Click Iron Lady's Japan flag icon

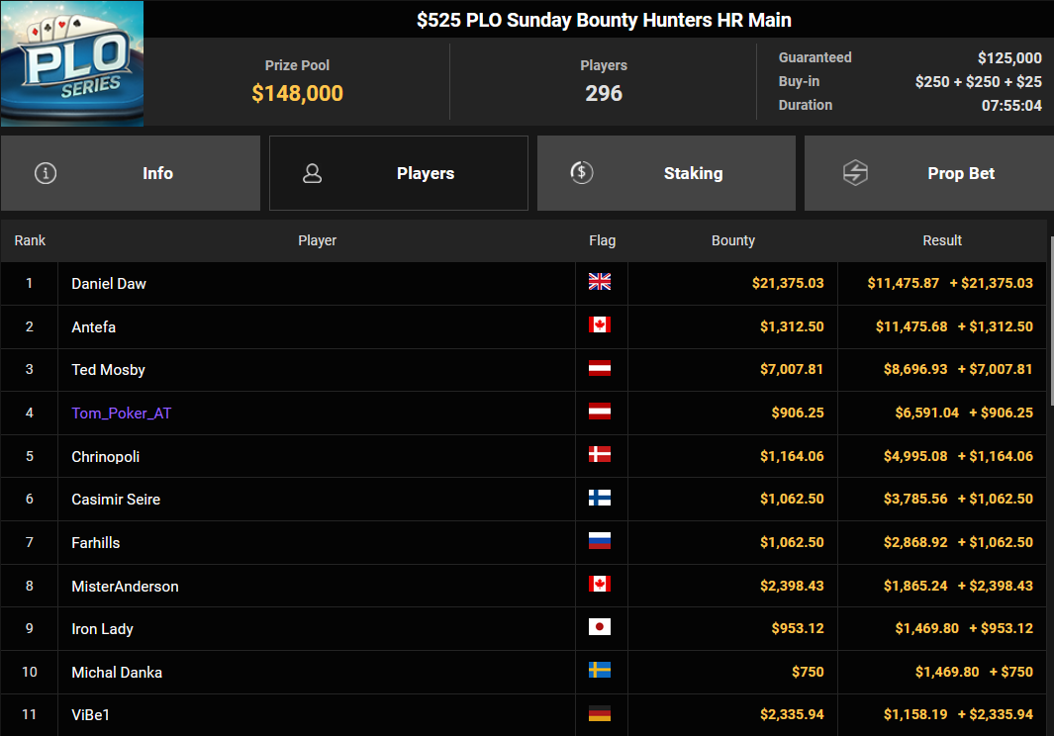tap(600, 627)
